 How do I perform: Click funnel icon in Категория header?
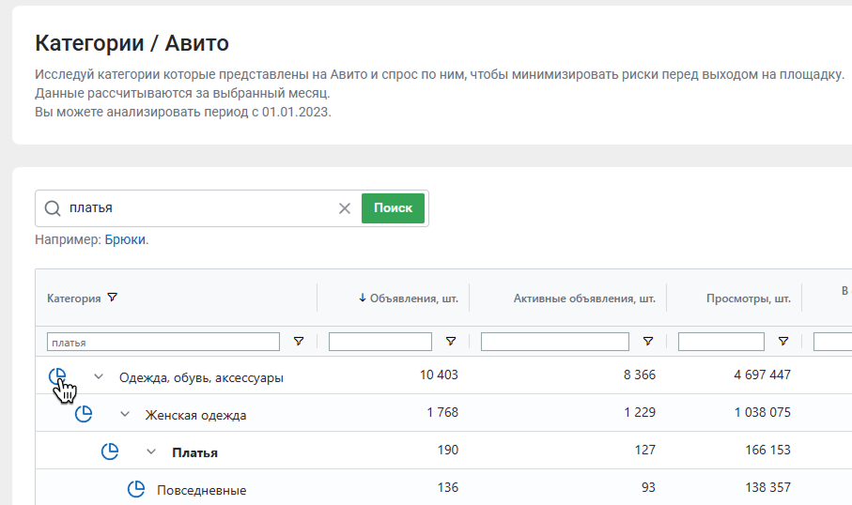click(112, 298)
